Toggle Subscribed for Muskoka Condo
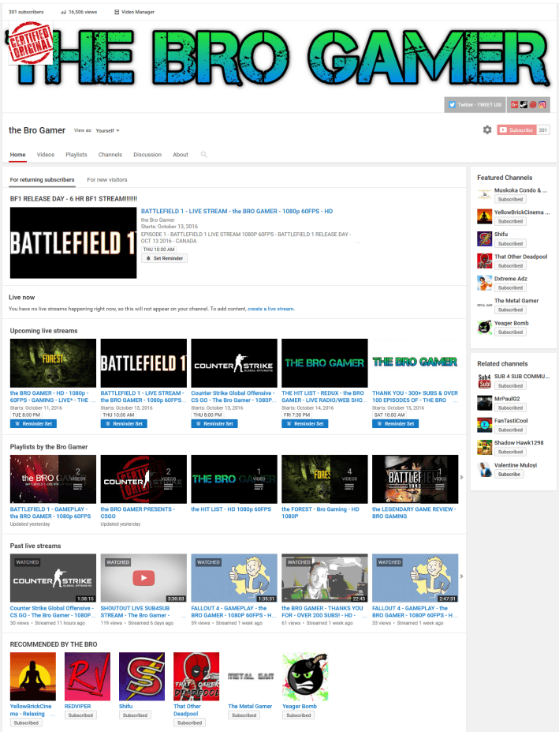The height and width of the screenshot is (732, 559). (x=510, y=199)
